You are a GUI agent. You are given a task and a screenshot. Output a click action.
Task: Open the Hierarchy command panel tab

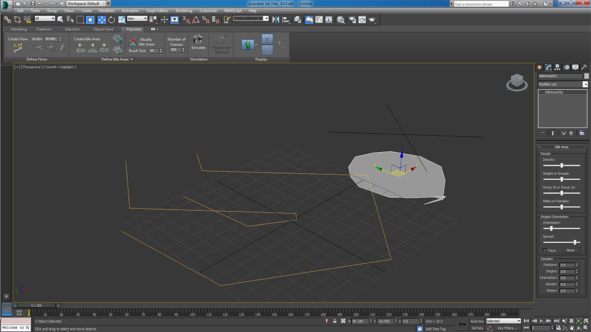pos(557,67)
